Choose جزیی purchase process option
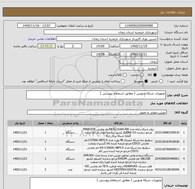The height and width of the screenshot is (189, 195). click(161, 81)
